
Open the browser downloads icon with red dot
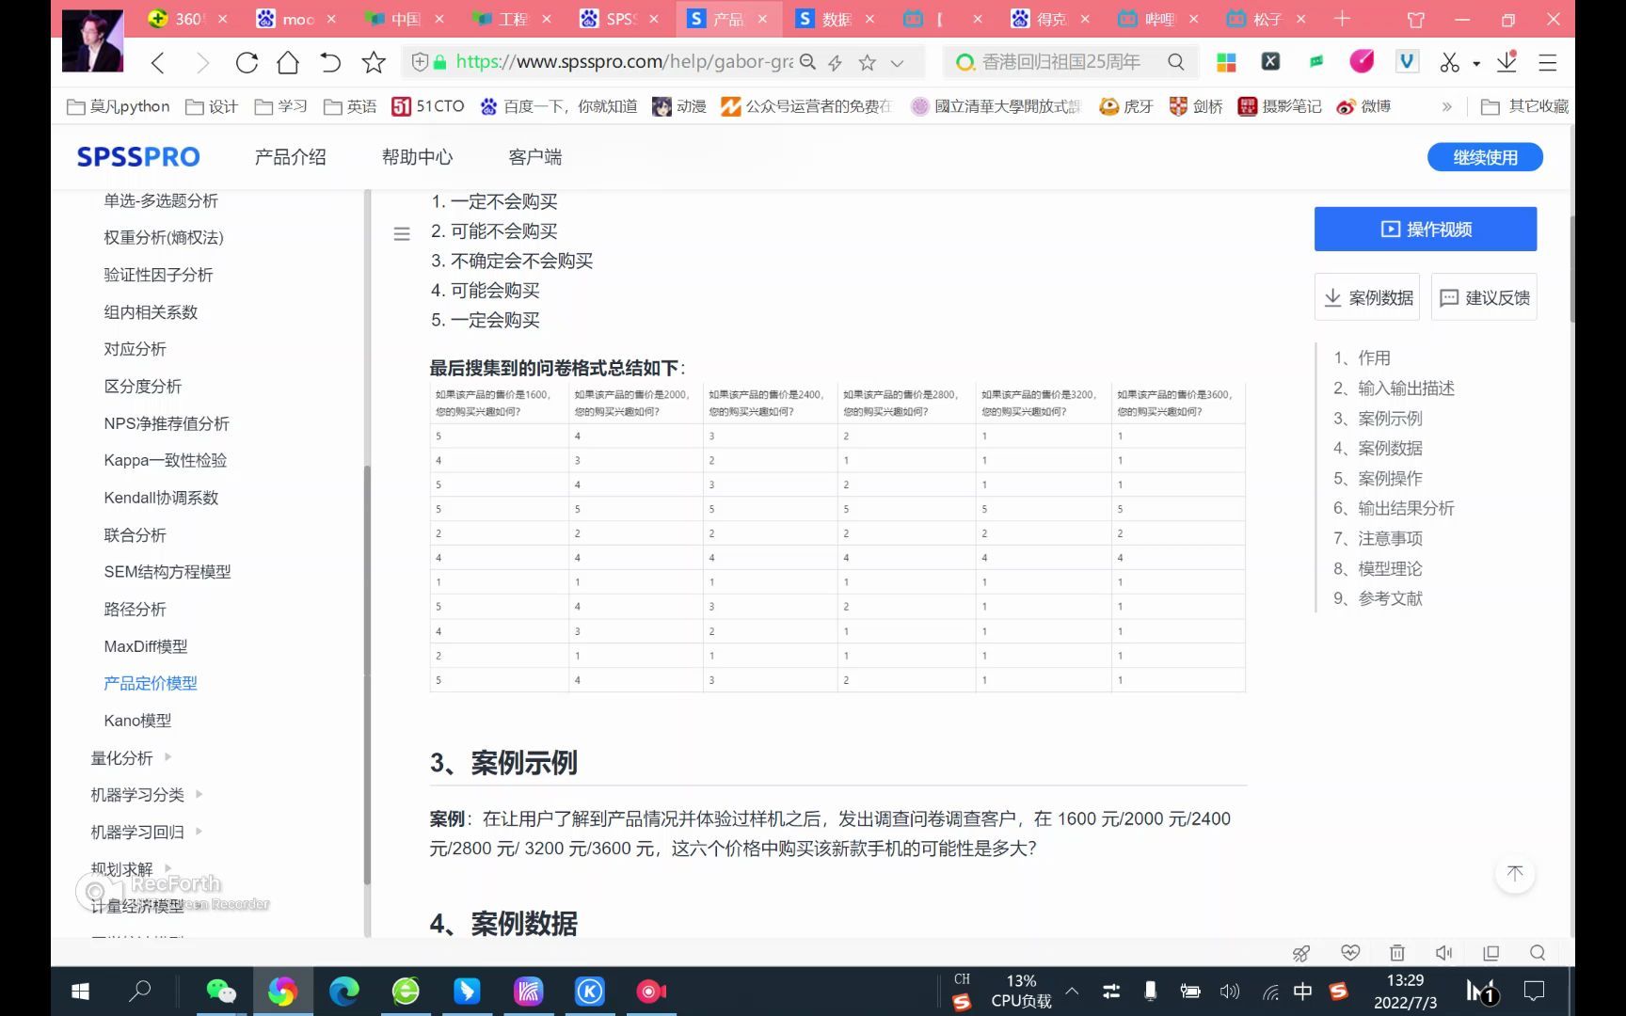pos(1507,61)
